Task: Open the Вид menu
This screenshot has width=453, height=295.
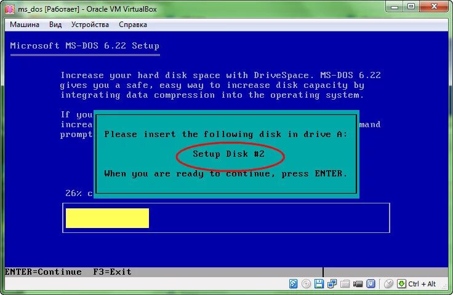Action: (x=55, y=25)
